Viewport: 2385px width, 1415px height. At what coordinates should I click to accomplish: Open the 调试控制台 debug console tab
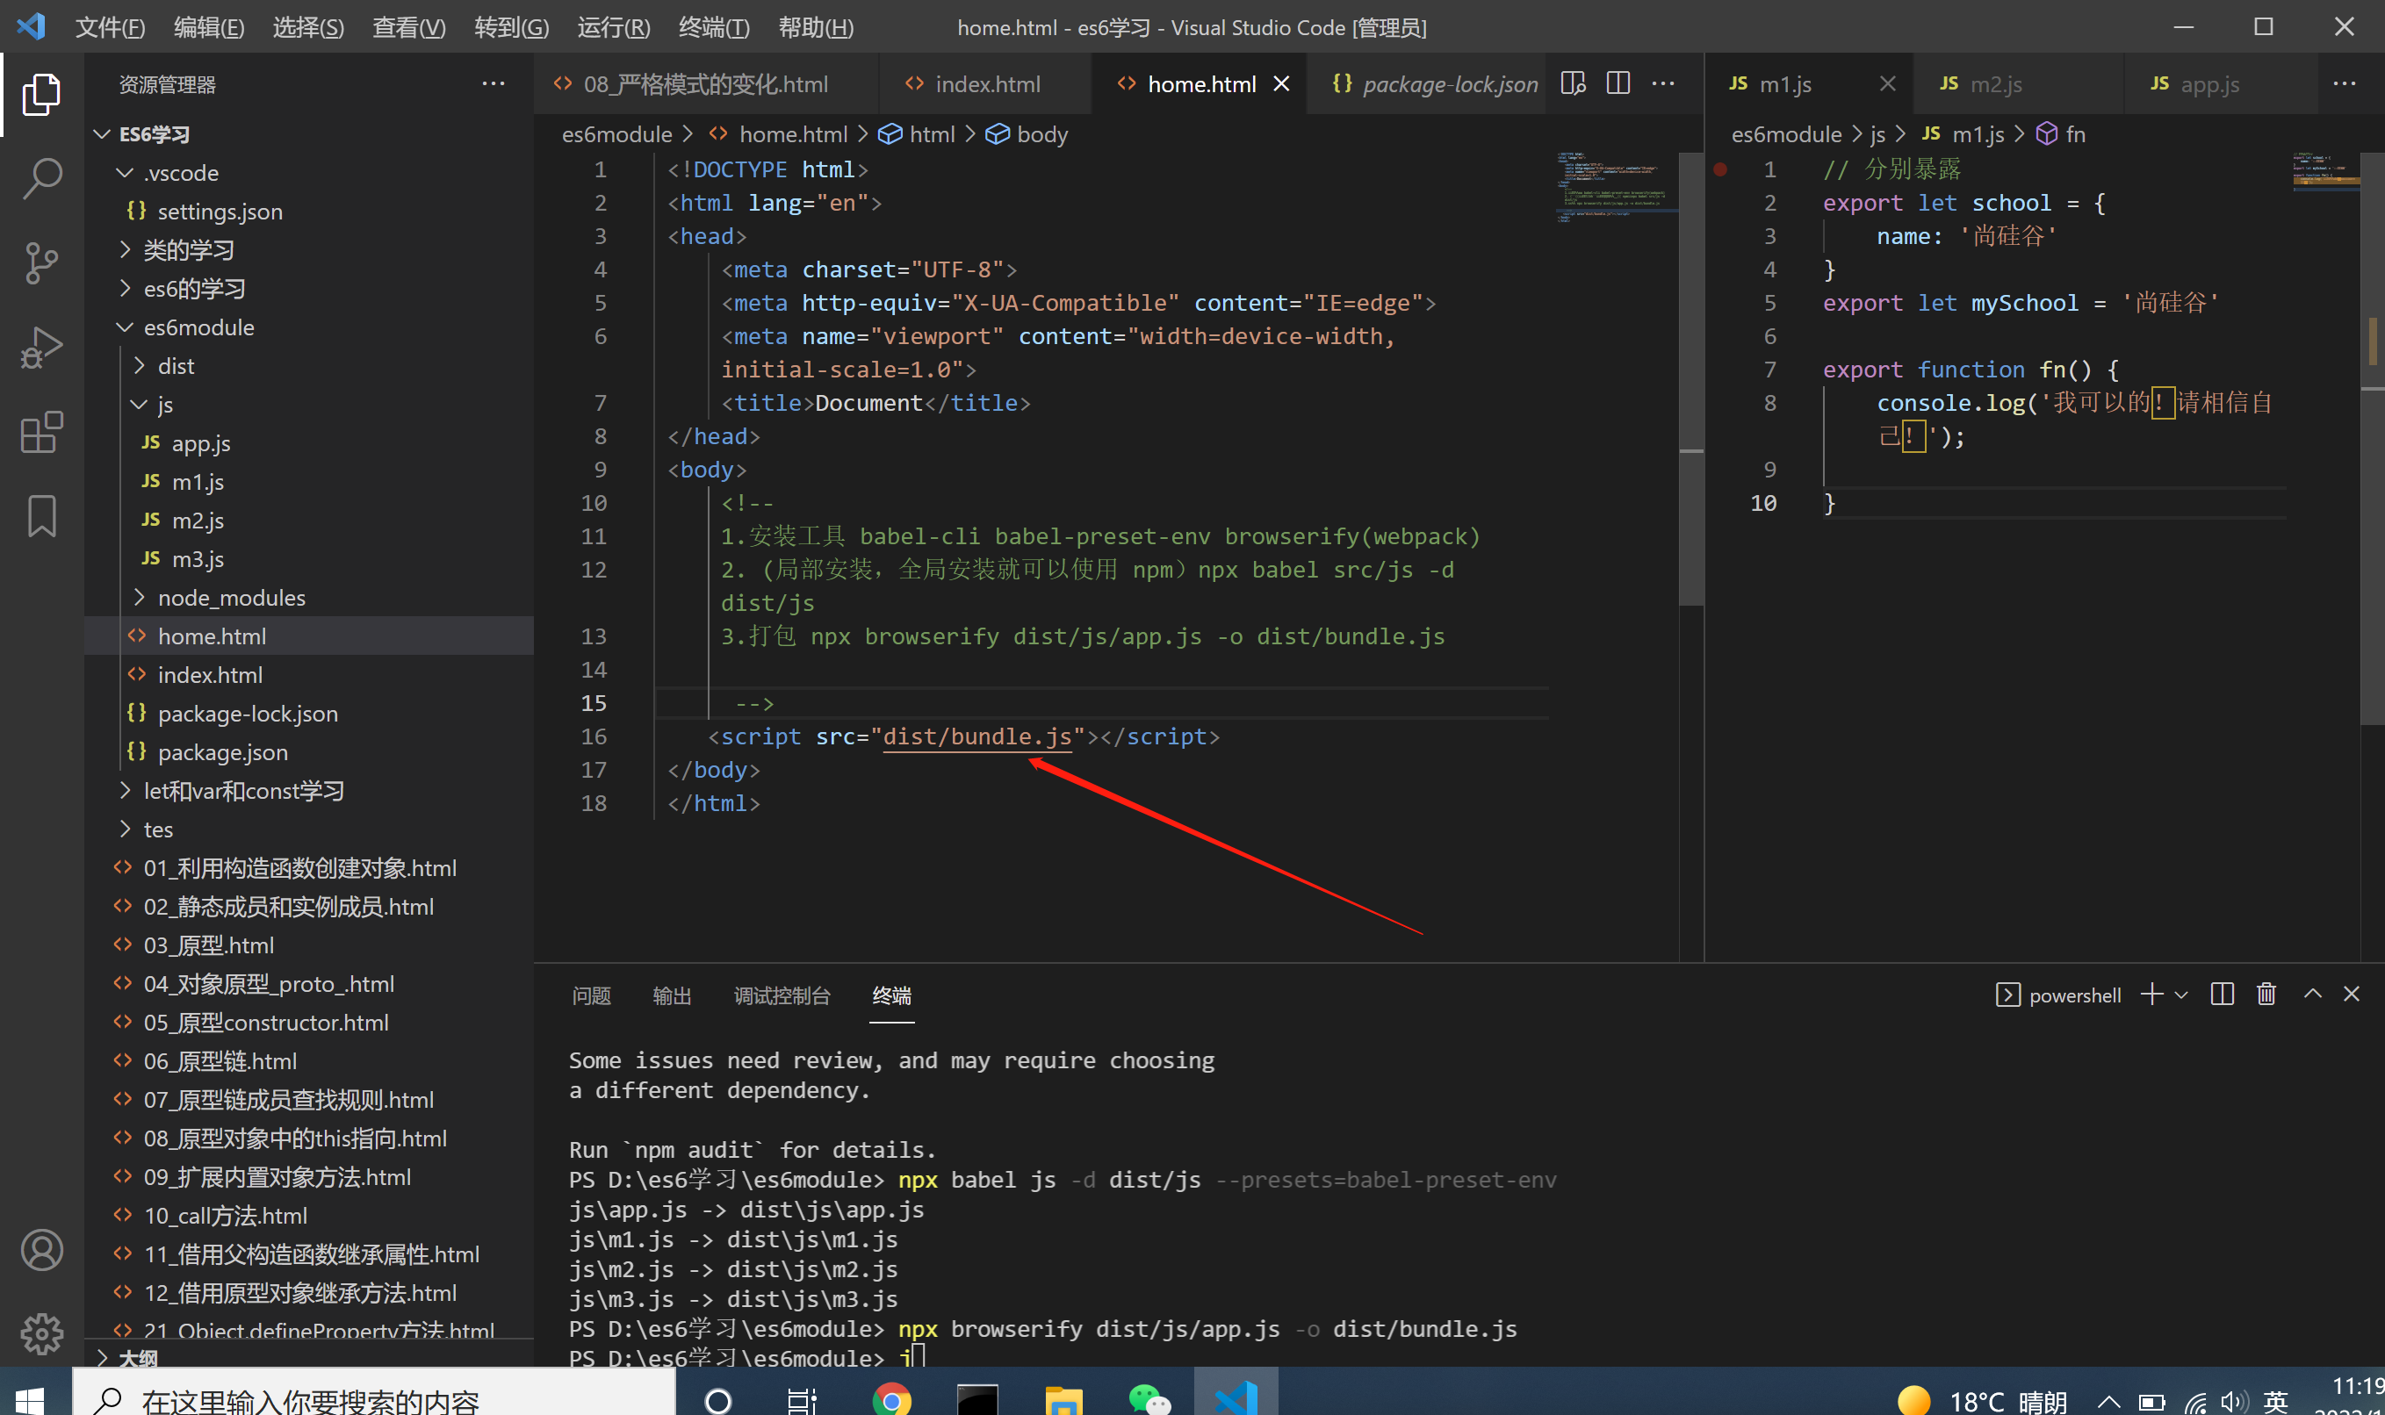782,995
